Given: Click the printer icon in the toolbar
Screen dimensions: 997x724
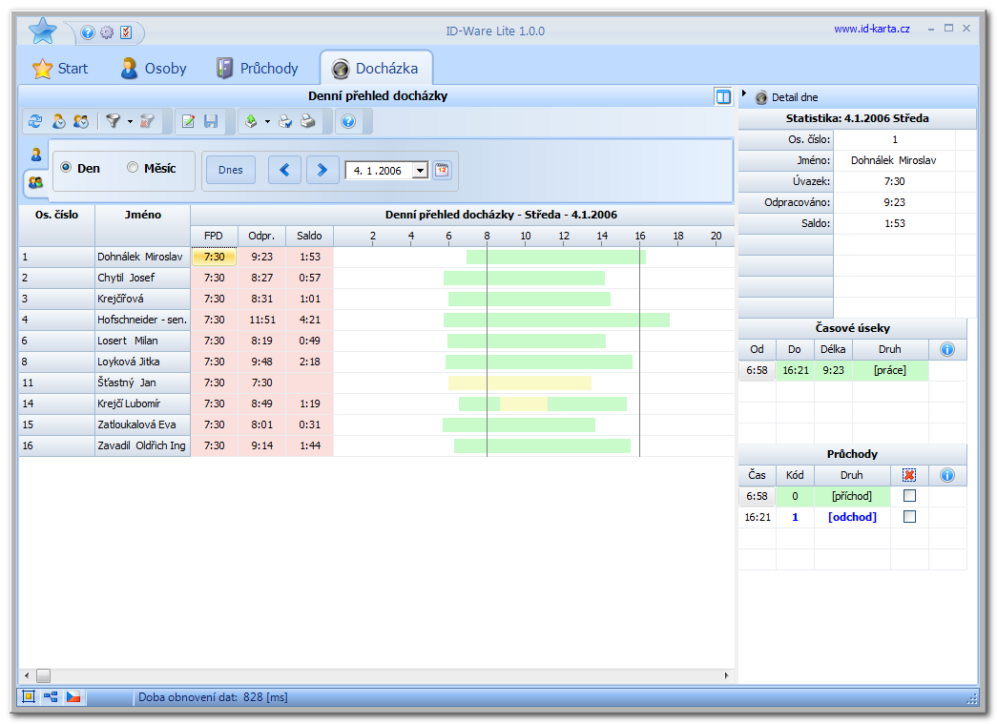Looking at the screenshot, I should click(308, 121).
